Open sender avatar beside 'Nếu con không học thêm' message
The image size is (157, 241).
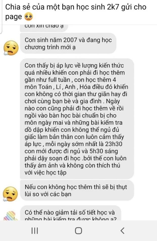pyautogui.click(x=10, y=194)
